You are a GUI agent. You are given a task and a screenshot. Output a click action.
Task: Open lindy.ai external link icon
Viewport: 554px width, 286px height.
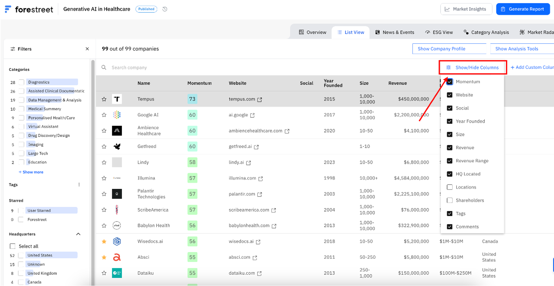(x=248, y=163)
